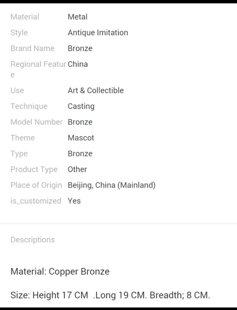Click the Antique Imitation style value
The height and width of the screenshot is (310, 237).
pyautogui.click(x=98, y=33)
